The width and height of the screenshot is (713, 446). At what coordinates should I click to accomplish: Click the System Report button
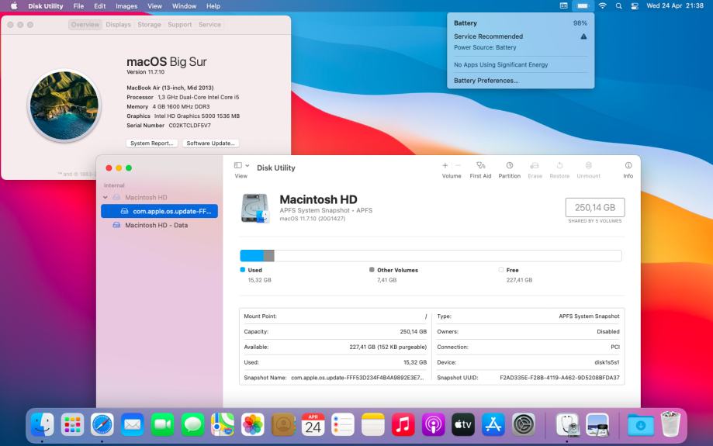(x=153, y=143)
